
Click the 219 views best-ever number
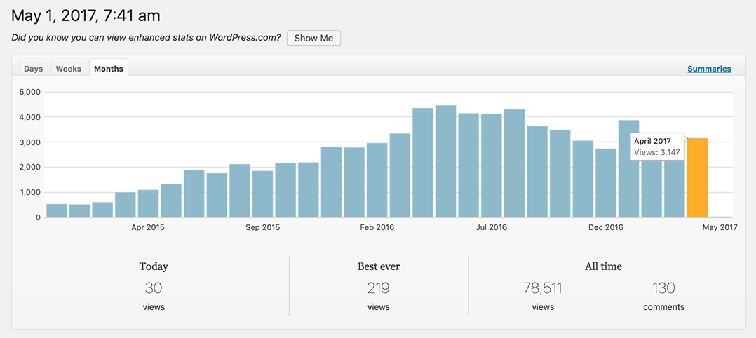[379, 288]
